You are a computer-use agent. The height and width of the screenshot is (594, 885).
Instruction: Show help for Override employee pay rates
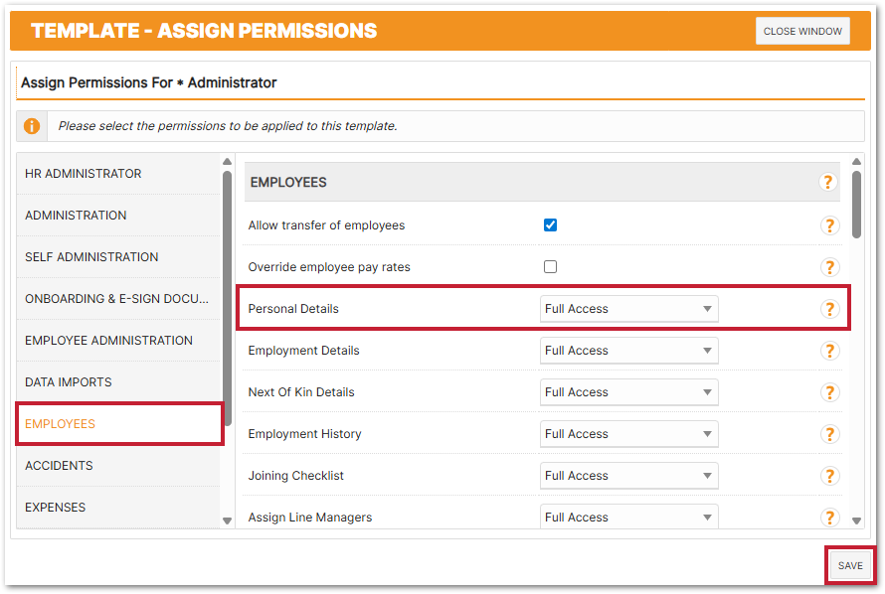click(829, 267)
